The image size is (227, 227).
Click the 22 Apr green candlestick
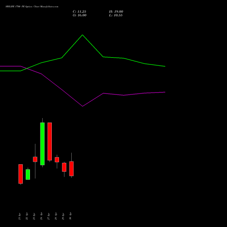28,174
